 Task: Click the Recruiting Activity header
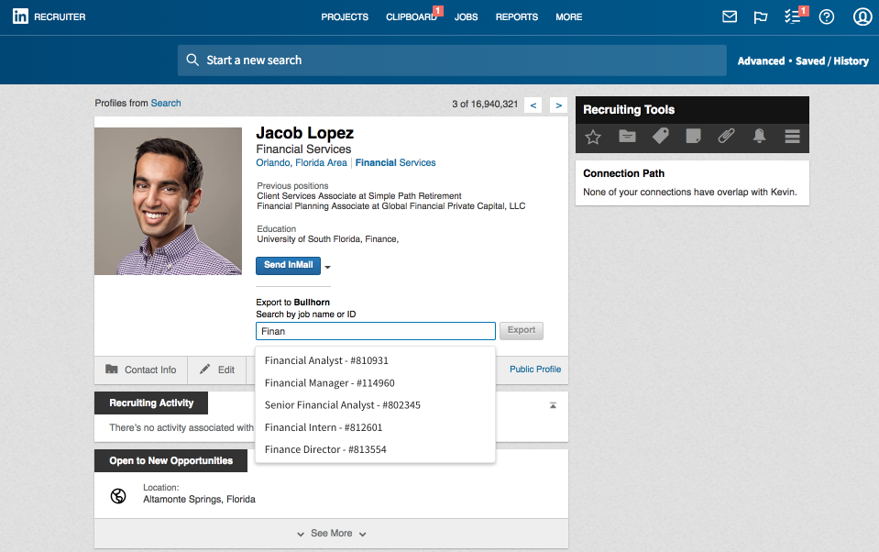click(151, 403)
